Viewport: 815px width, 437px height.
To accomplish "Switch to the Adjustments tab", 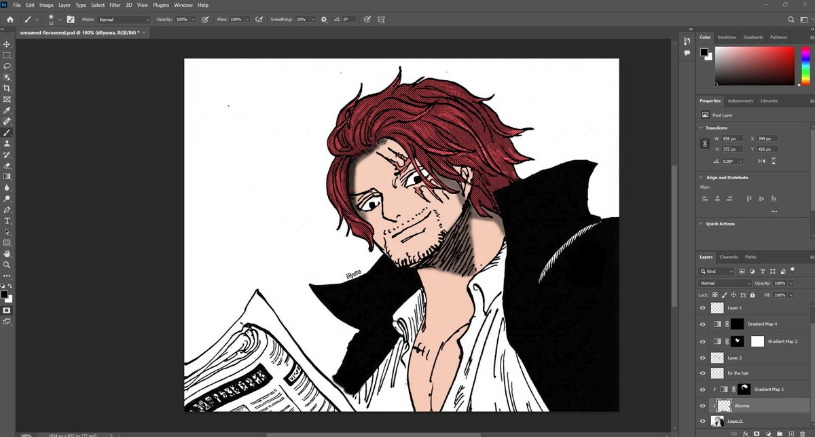I will pyautogui.click(x=740, y=100).
